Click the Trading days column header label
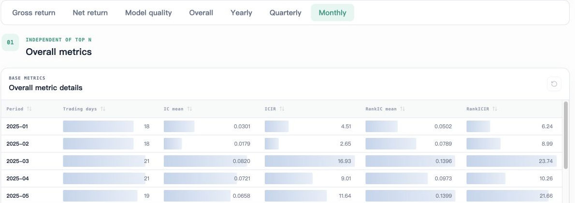Screen dimensions: 575x203 pos(80,109)
